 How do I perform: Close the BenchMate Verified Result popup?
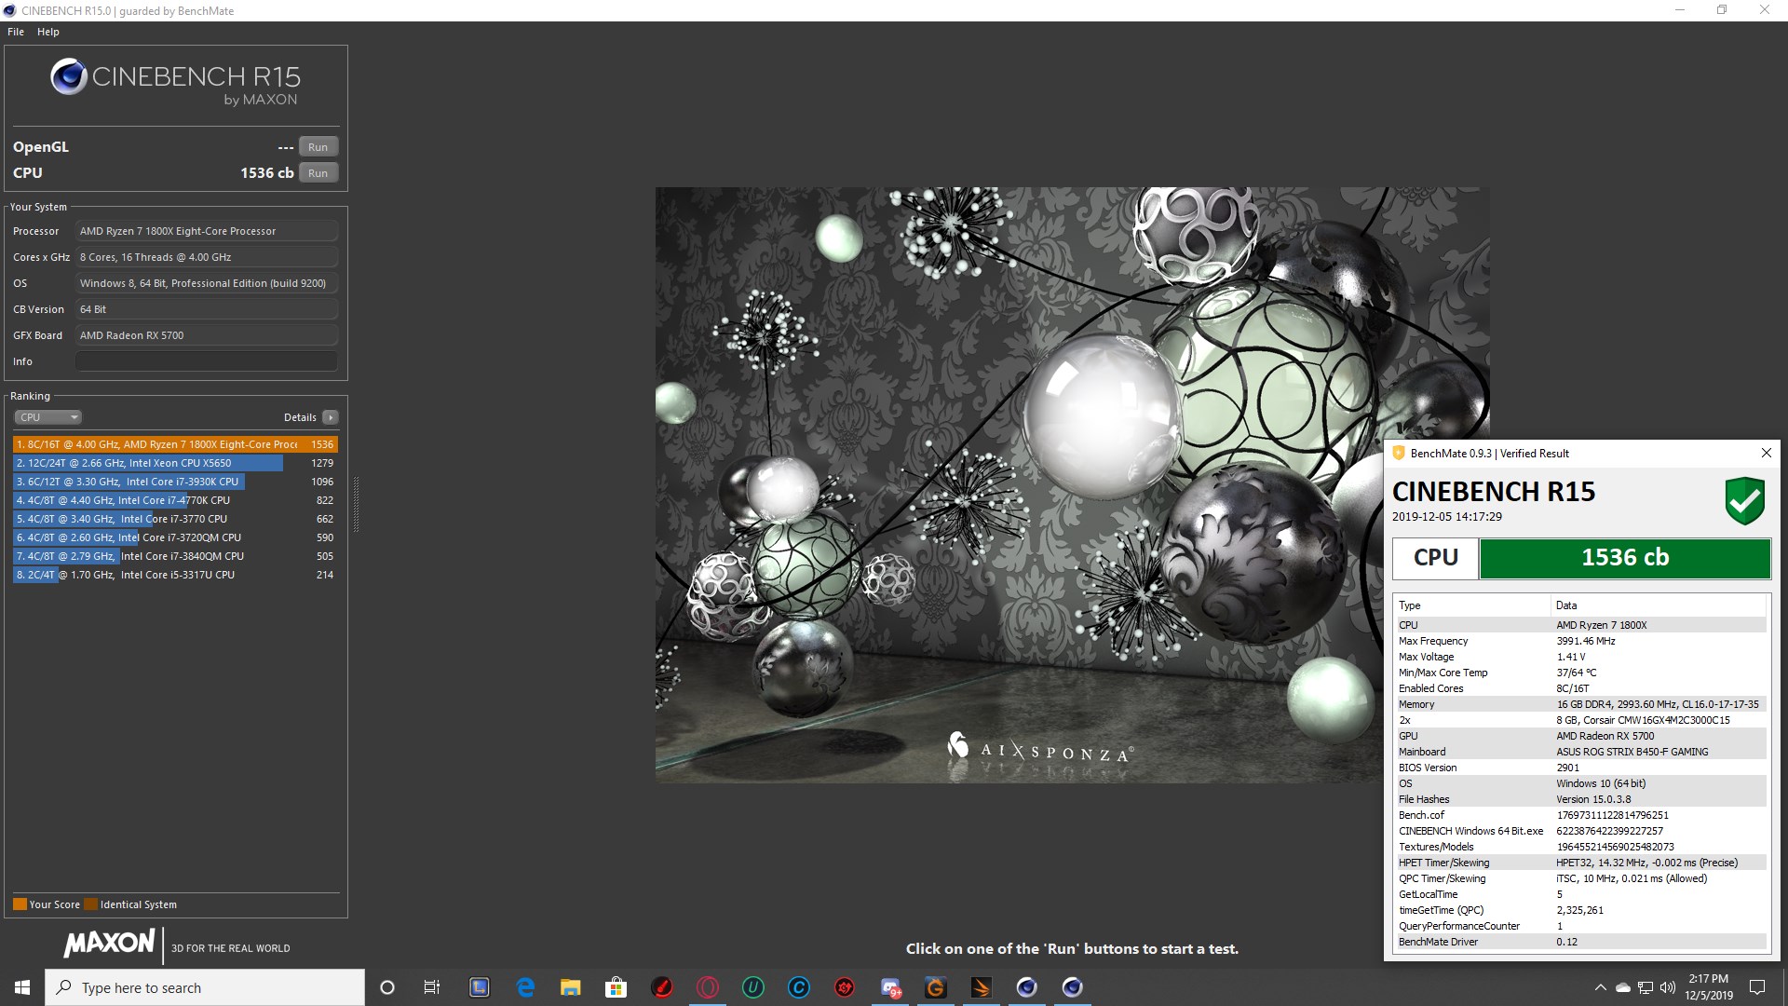tap(1766, 453)
